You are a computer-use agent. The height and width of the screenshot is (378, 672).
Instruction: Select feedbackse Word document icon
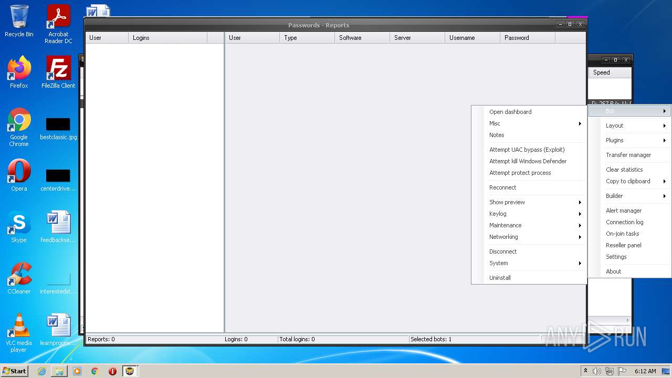coord(58,227)
